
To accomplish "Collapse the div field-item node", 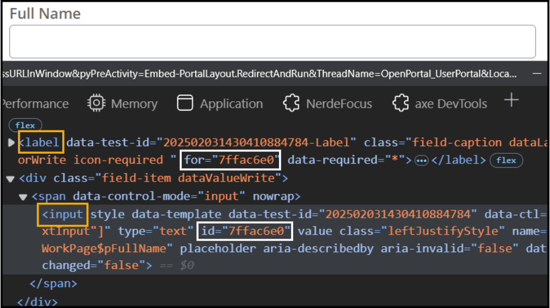I will (x=10, y=179).
